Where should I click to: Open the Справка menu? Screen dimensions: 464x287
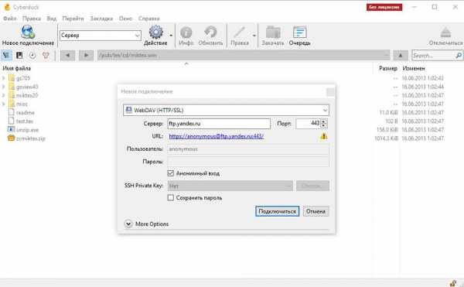pos(148,19)
